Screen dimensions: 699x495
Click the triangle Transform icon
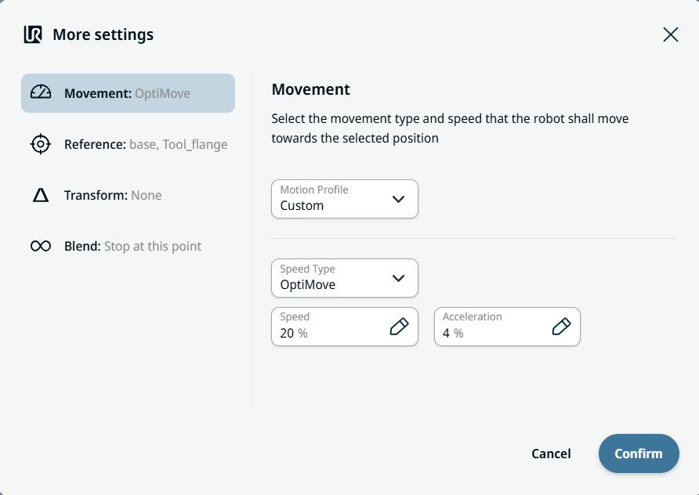pos(41,196)
